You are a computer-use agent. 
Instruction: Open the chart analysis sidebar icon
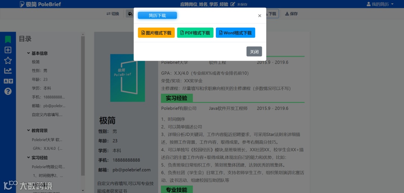(8, 71)
